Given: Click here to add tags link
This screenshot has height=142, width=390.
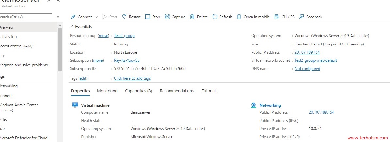Looking at the screenshot, I should [132, 78].
